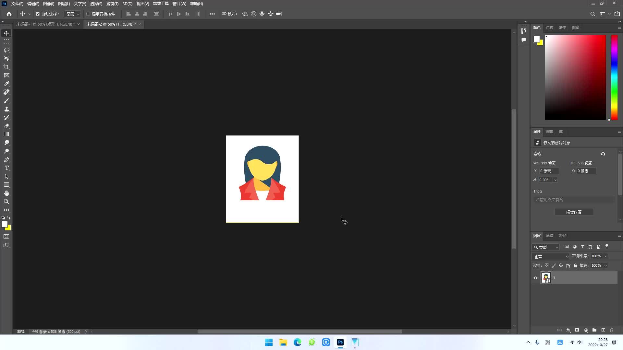Select the Move tool
This screenshot has width=623, height=350.
(x=6, y=33)
